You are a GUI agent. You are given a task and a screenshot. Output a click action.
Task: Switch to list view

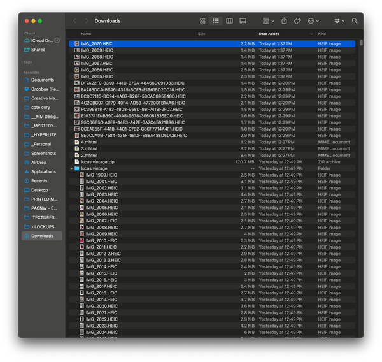click(x=216, y=21)
